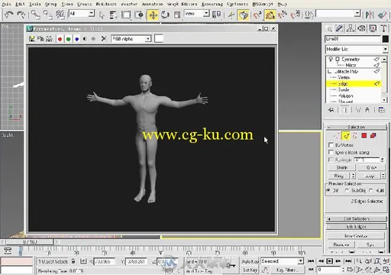The image size is (391, 275).
Task: Click the Select and Manipulate icon
Action: [231, 15]
